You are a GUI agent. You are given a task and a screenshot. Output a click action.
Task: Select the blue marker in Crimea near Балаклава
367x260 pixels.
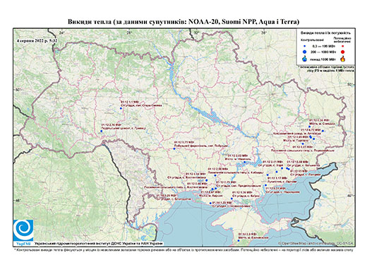(x=239, y=240)
